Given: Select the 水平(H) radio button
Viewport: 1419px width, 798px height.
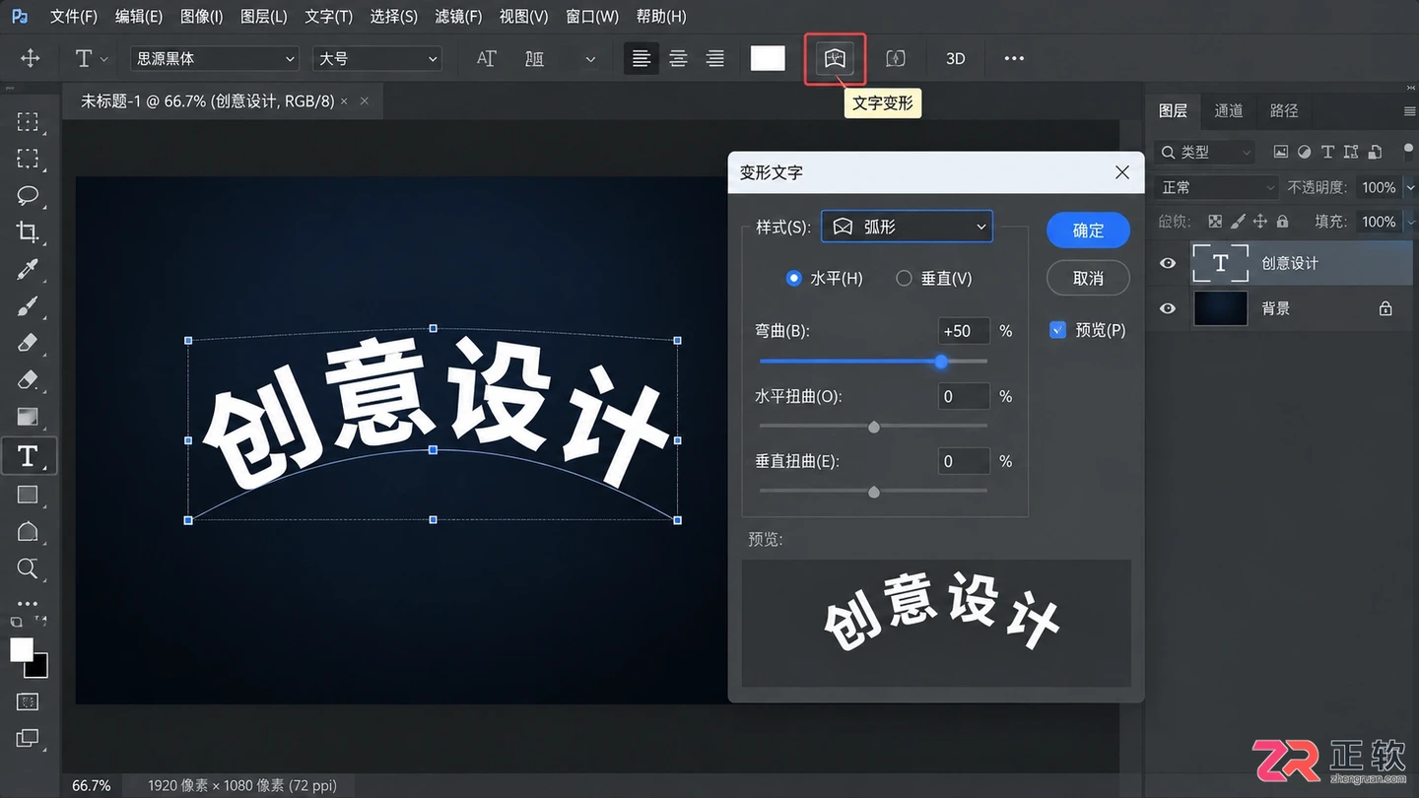Looking at the screenshot, I should tap(793, 279).
